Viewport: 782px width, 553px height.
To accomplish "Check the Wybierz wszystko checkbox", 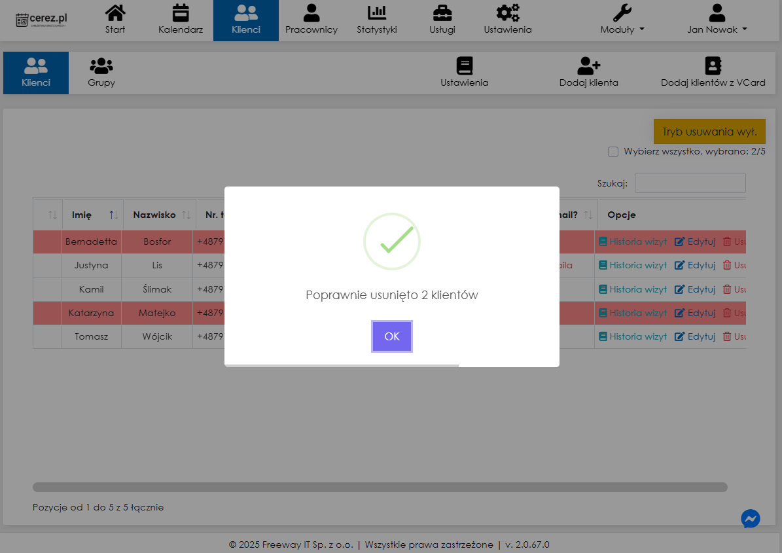I will [x=613, y=152].
